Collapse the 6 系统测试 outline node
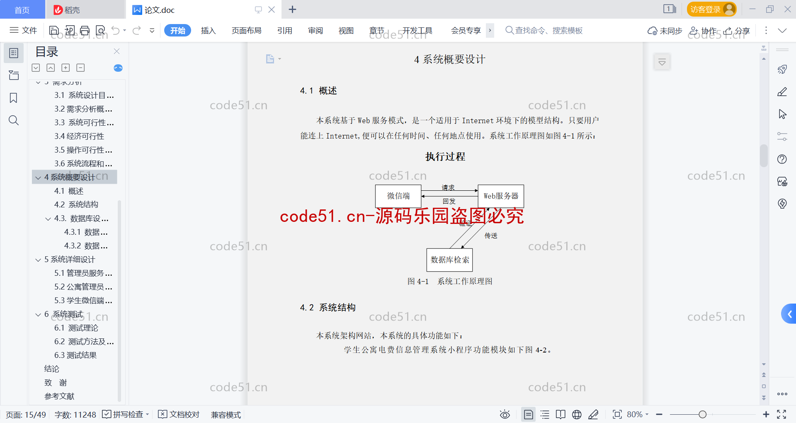 tap(38, 314)
